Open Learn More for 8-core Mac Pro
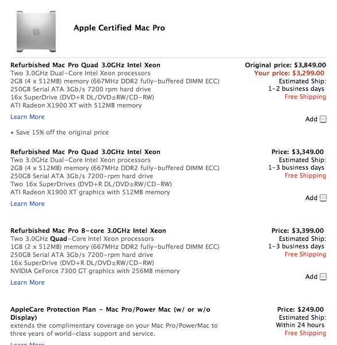Image resolution: width=337 pixels, height=345 pixels. pos(28,282)
